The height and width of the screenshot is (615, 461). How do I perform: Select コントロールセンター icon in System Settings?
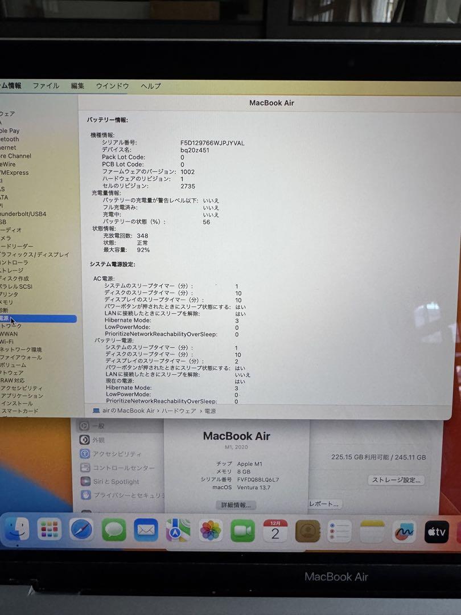(x=85, y=468)
